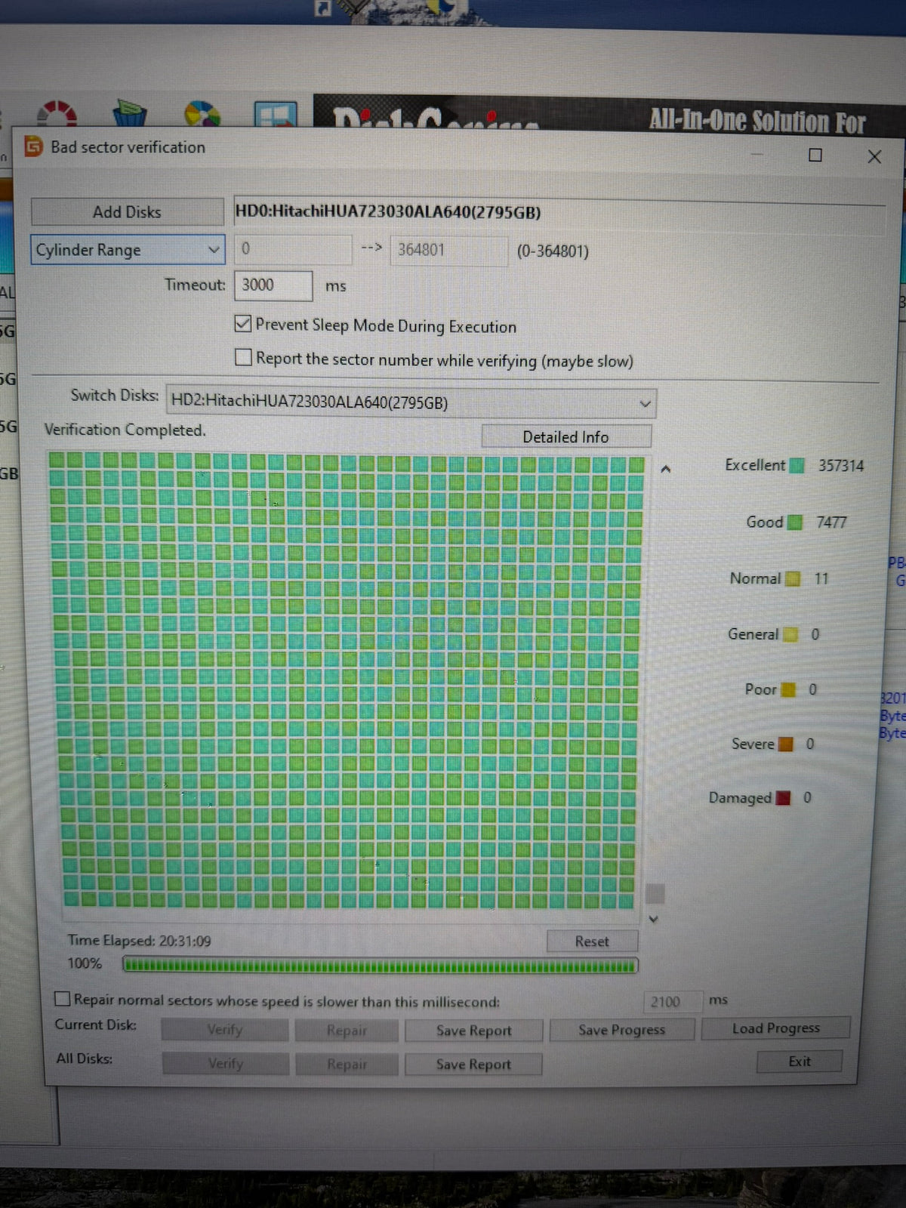Click Save Report in the Current Disk row

tap(473, 1030)
